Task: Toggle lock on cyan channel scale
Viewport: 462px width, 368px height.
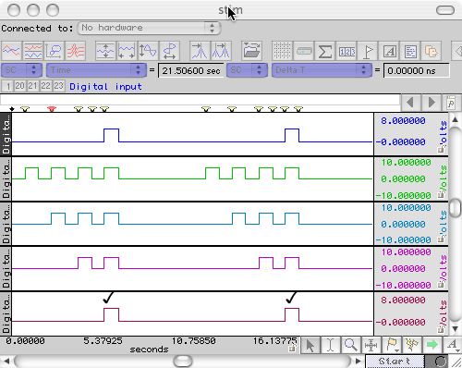Action: (x=441, y=239)
